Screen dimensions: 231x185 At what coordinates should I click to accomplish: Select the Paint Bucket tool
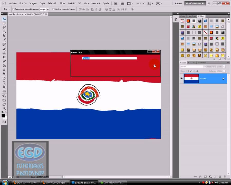click(4, 65)
